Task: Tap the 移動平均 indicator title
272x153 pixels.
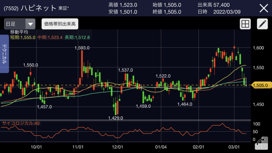Action: [19, 32]
